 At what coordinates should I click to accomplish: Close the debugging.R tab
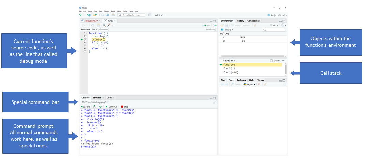100,21
